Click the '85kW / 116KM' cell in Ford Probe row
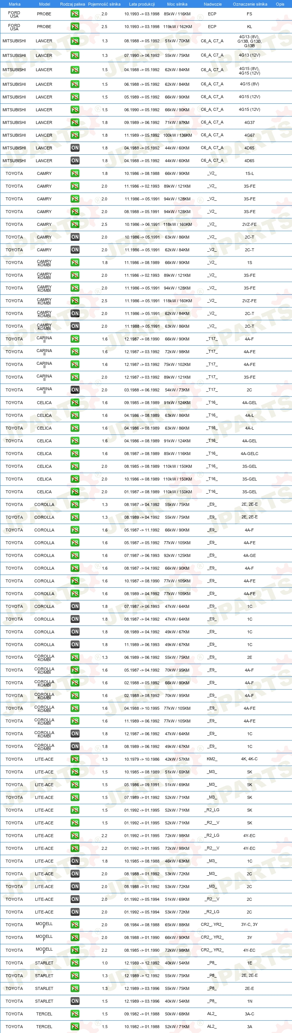The height and width of the screenshot is (1033, 292). pyautogui.click(x=177, y=13)
